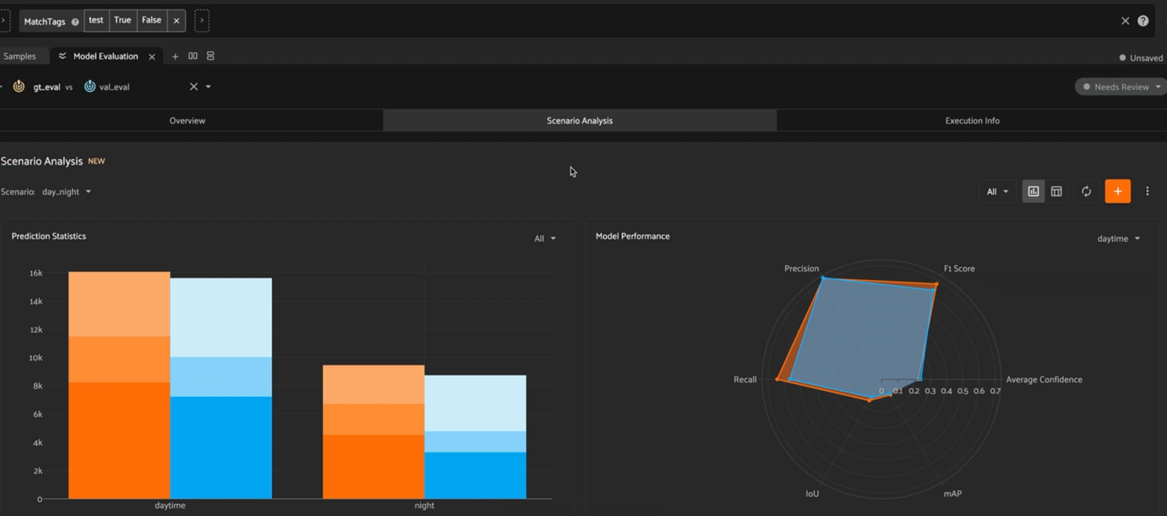Switch to the Overview tab
The width and height of the screenshot is (1167, 516).
pos(187,120)
